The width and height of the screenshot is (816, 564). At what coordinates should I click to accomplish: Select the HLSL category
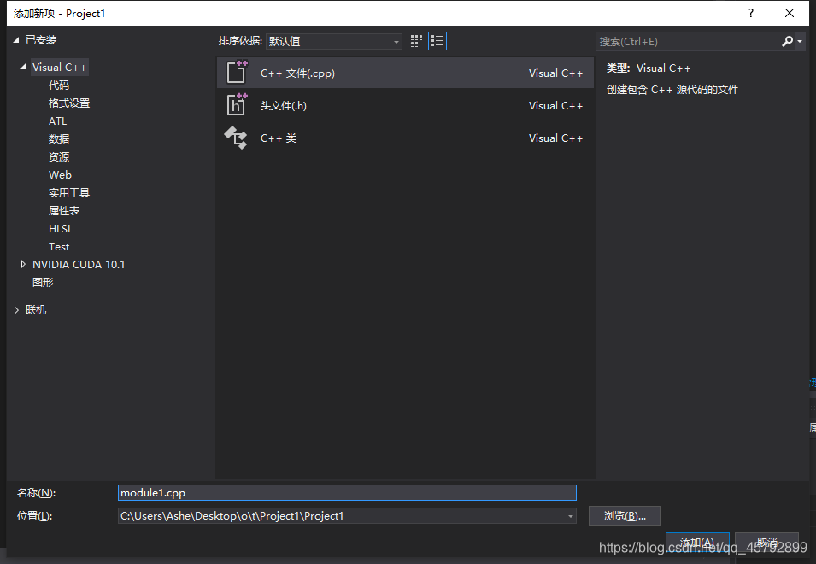click(61, 228)
